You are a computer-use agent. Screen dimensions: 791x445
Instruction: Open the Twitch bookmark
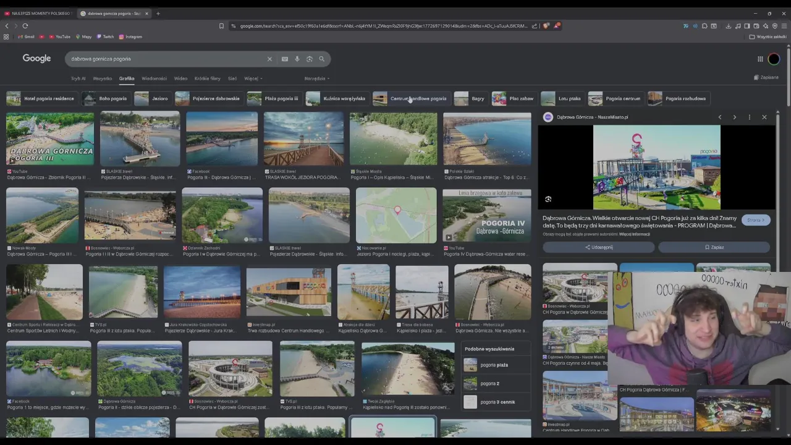click(104, 36)
